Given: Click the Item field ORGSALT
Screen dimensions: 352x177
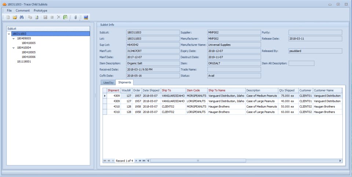Looking at the screenshot, I should [234, 63].
